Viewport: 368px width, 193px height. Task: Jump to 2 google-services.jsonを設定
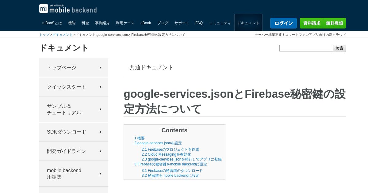(x=158, y=143)
